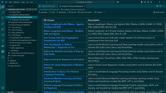166x93 pixels.
Task: Open the notebook toolbar overflow ellipsis
Action: (x=105, y=12)
